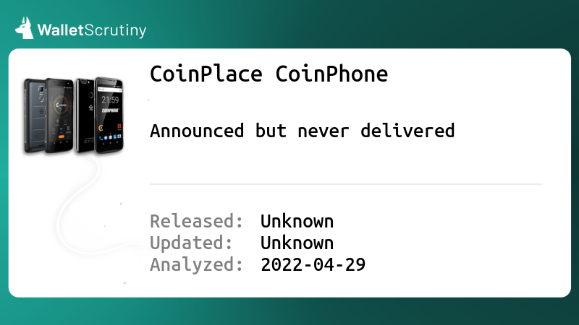The image size is (579, 325).
Task: Click the analyzed date 2022-04-29
Action: click(313, 264)
